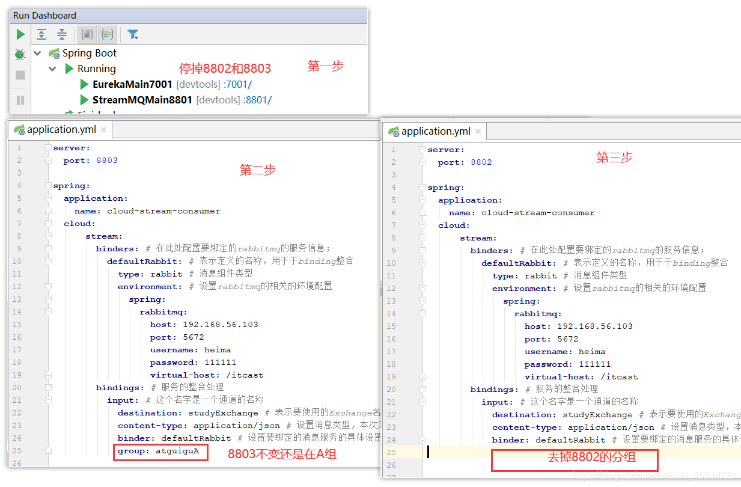Close application.yml tab in 8802 editor
The image size is (741, 487).
coord(478,131)
